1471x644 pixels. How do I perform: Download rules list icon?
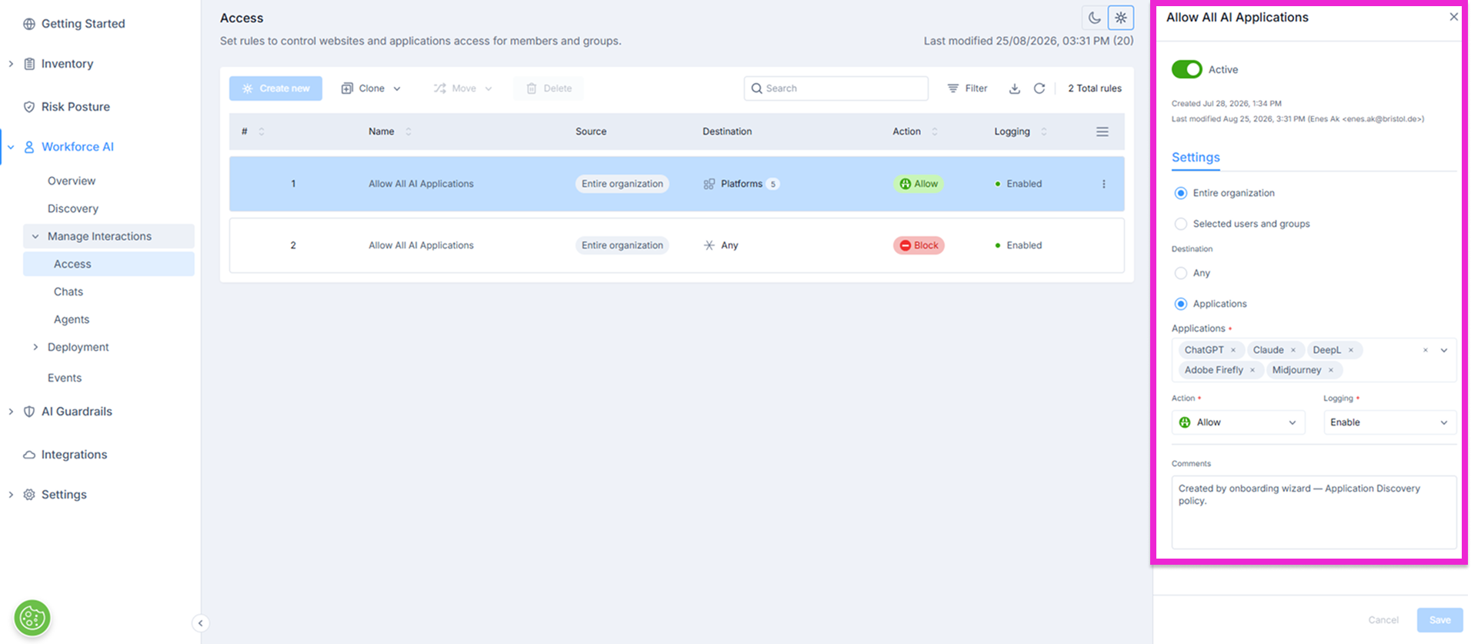click(1015, 88)
